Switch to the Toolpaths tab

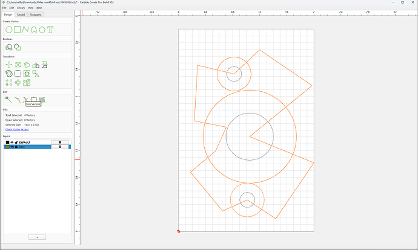point(36,14)
